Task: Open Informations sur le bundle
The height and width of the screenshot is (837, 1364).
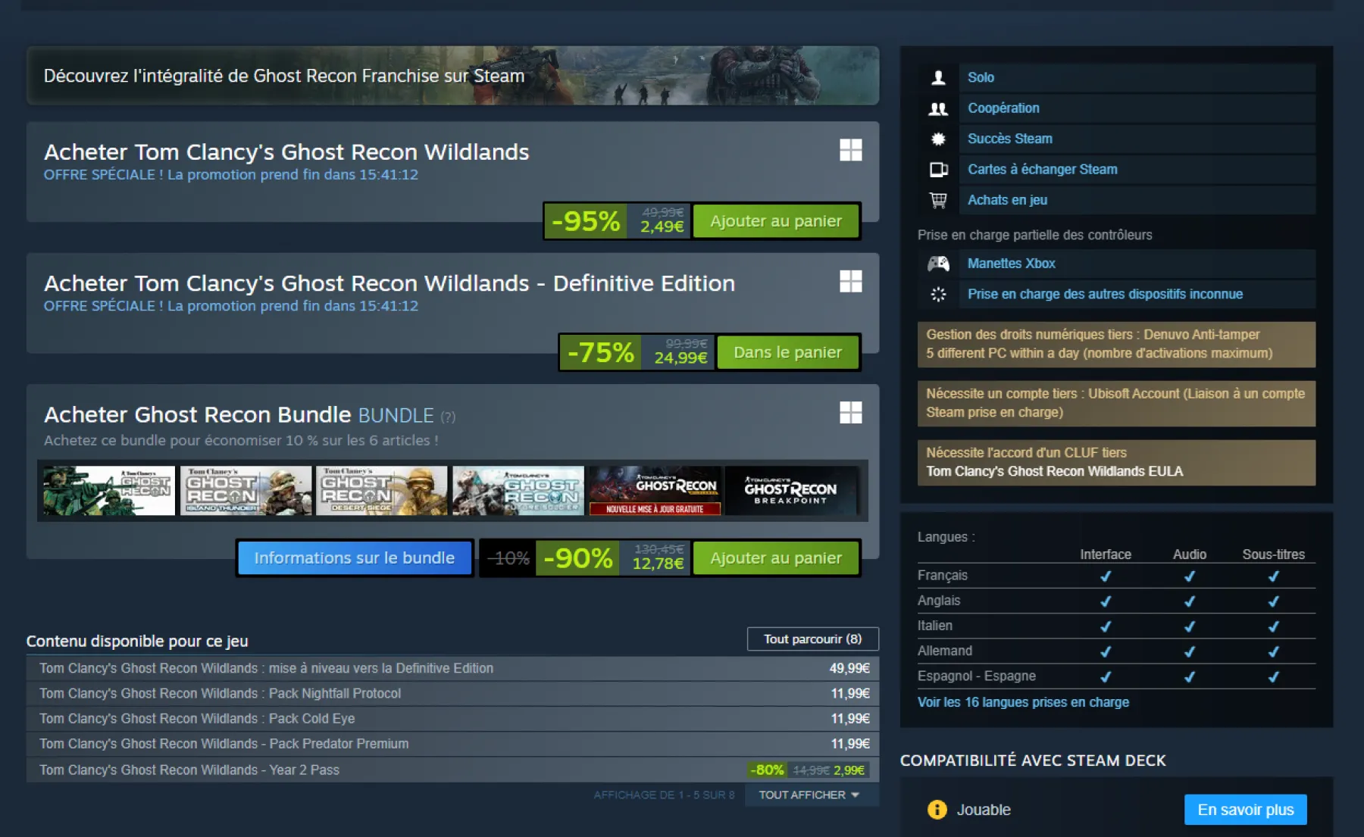Action: point(355,558)
